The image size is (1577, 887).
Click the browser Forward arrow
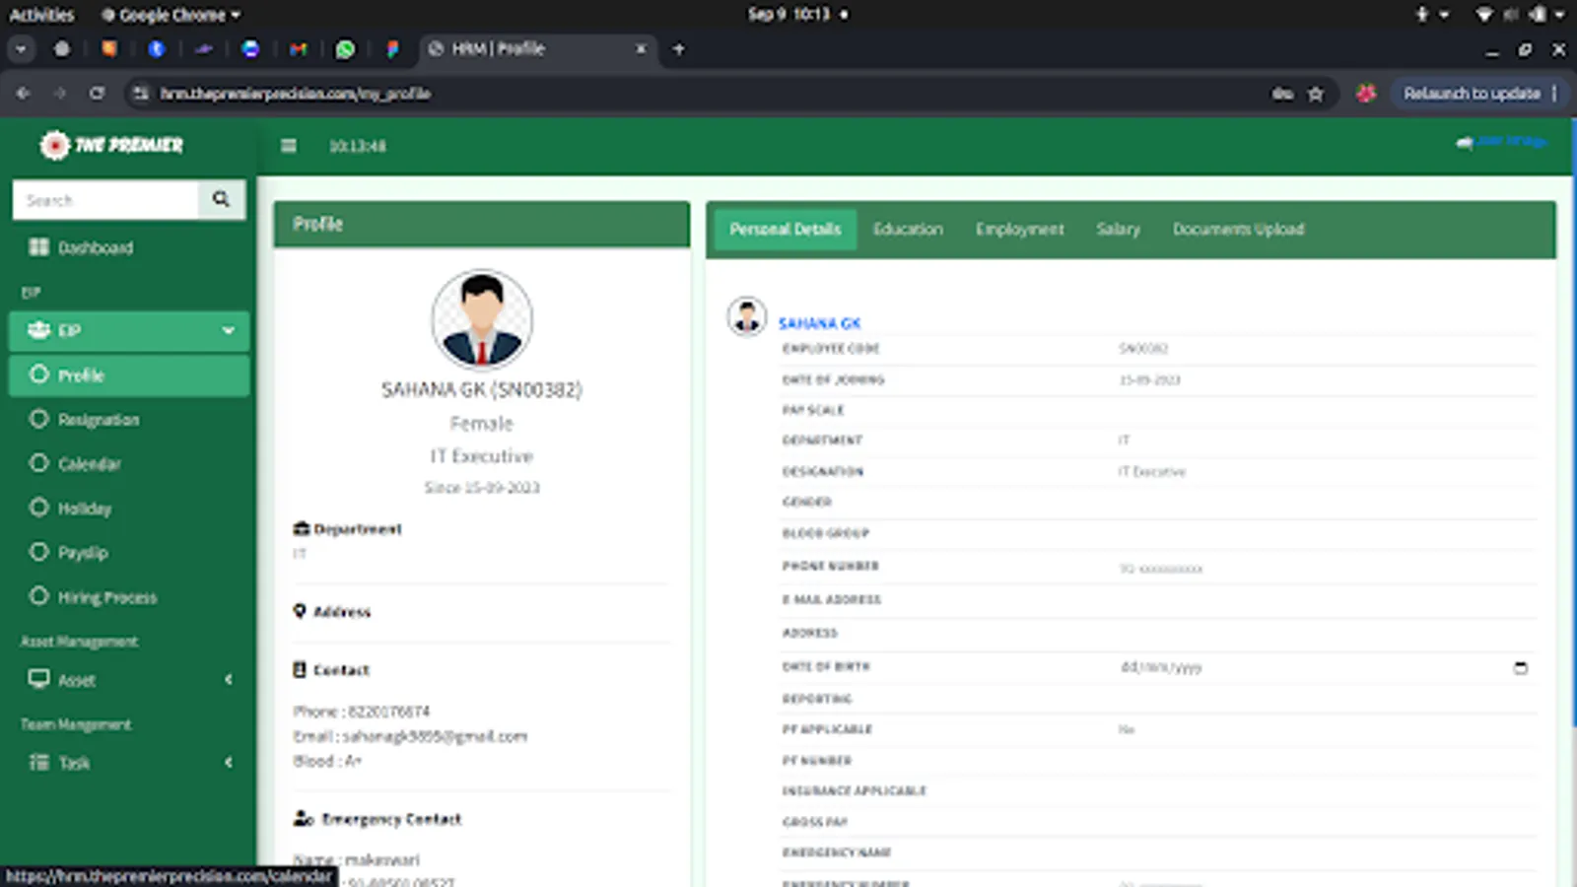59,94
